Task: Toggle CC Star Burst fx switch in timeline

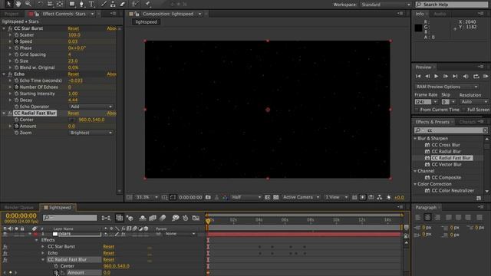Action: coord(5,247)
